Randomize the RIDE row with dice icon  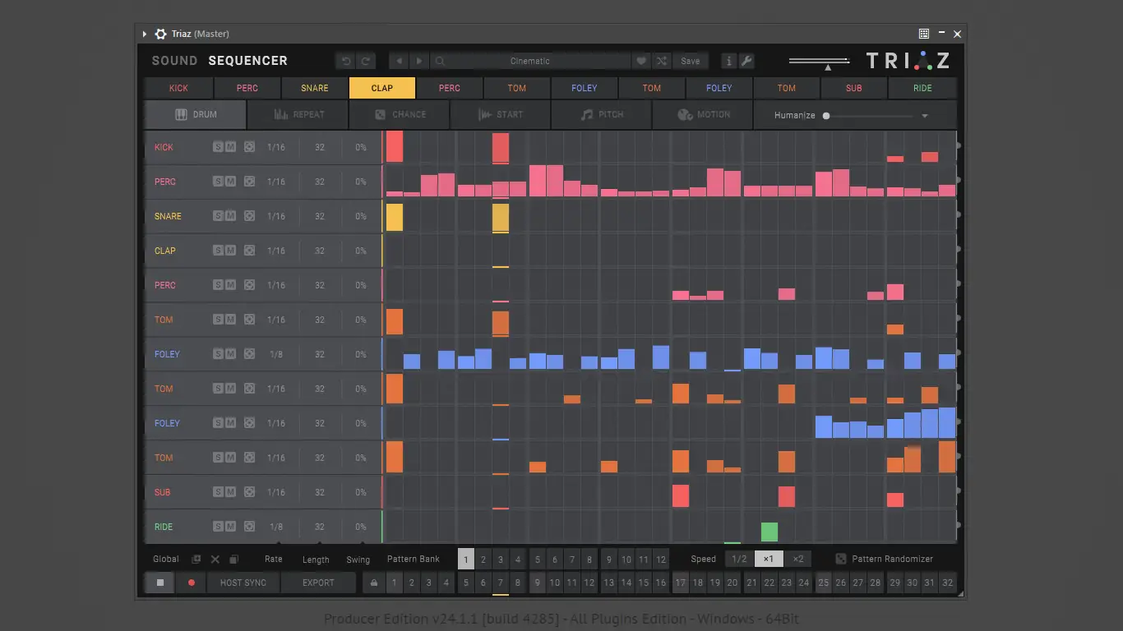(x=249, y=527)
